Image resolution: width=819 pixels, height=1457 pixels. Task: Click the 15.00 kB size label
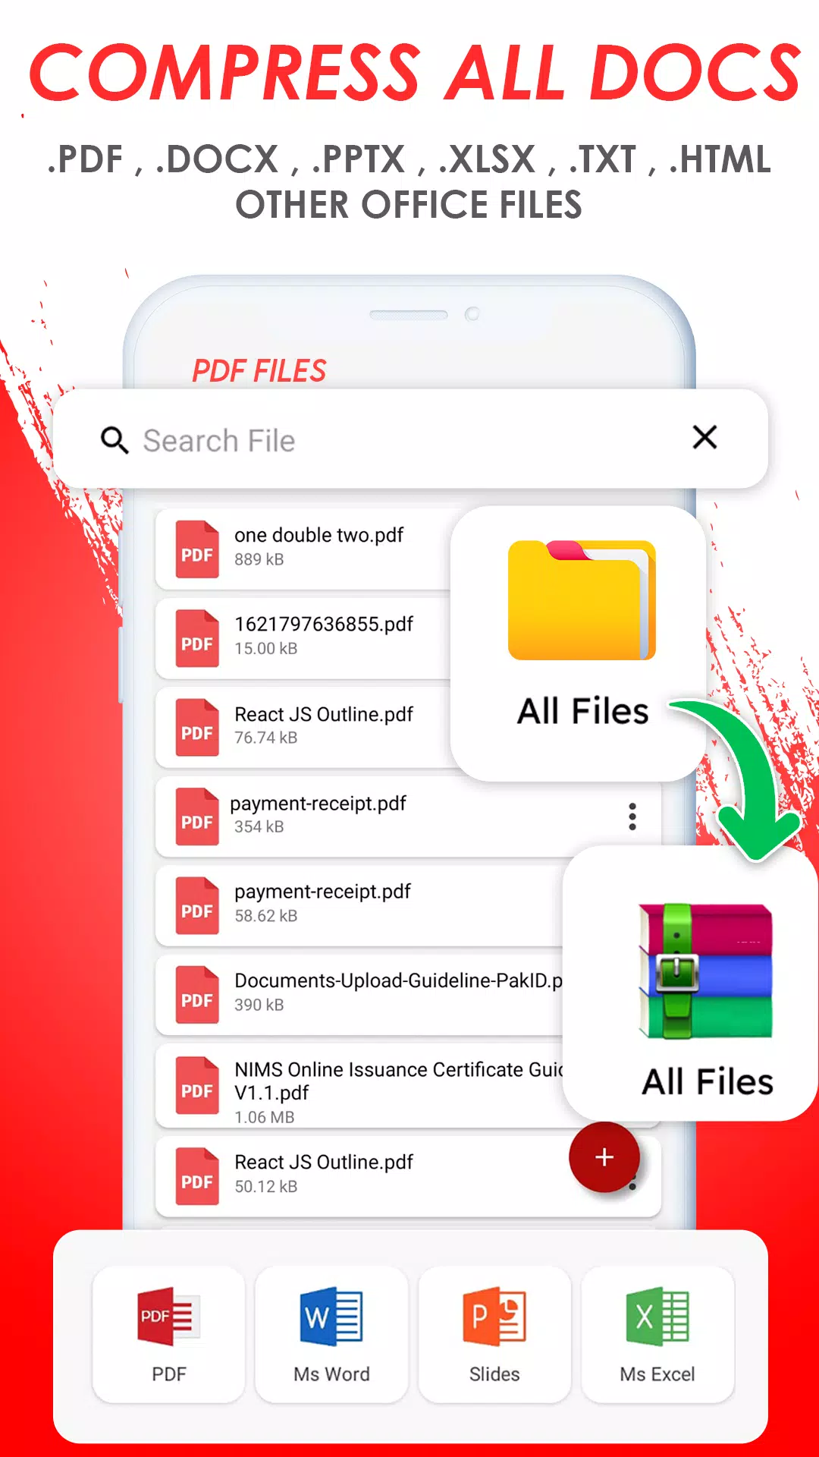pos(265,649)
